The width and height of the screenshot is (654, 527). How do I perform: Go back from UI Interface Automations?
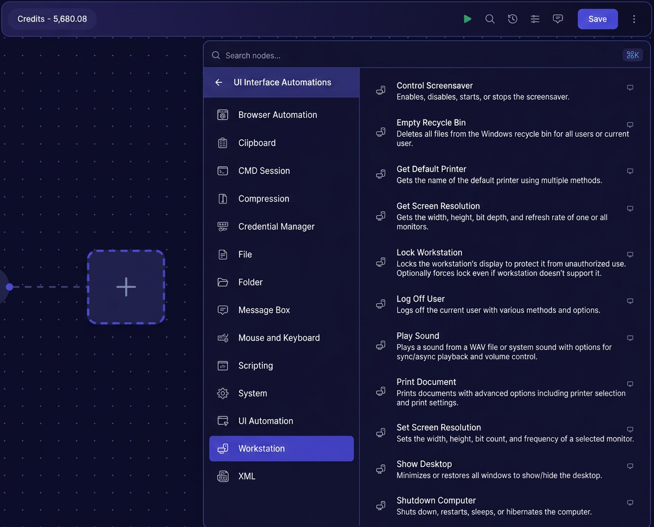click(219, 82)
